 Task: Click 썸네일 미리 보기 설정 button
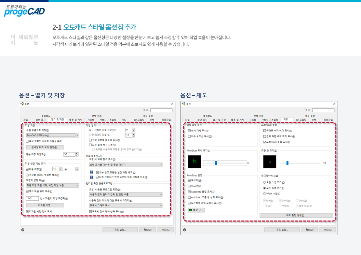[45, 147]
